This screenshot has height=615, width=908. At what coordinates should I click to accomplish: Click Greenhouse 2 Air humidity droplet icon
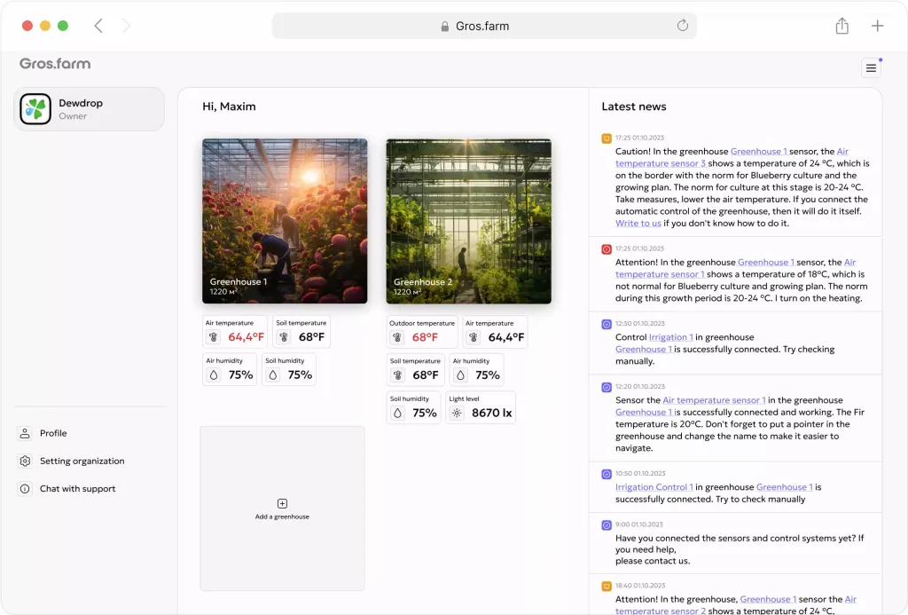(x=460, y=375)
